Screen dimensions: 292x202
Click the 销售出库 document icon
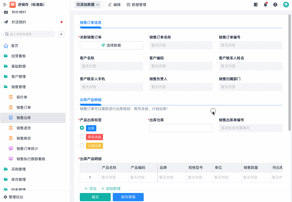point(11,118)
